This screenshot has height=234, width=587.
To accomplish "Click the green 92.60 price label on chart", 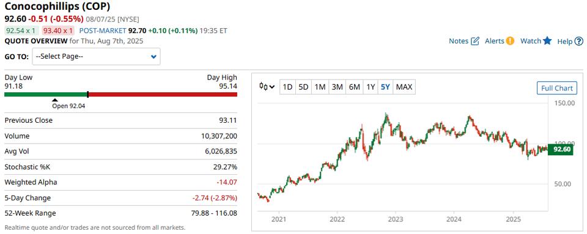I will click(x=561, y=150).
